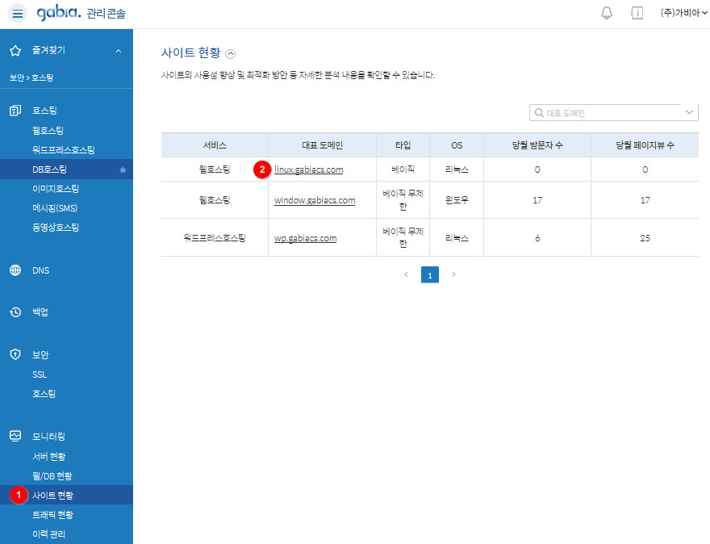Select 사이트 현황 in sidebar

[x=66, y=495]
